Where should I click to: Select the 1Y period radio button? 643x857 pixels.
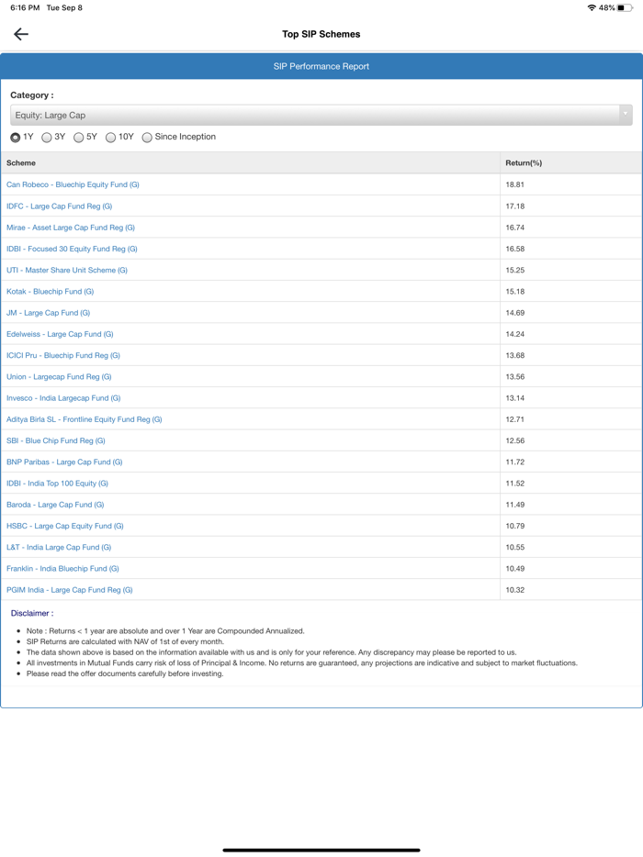pyautogui.click(x=16, y=138)
